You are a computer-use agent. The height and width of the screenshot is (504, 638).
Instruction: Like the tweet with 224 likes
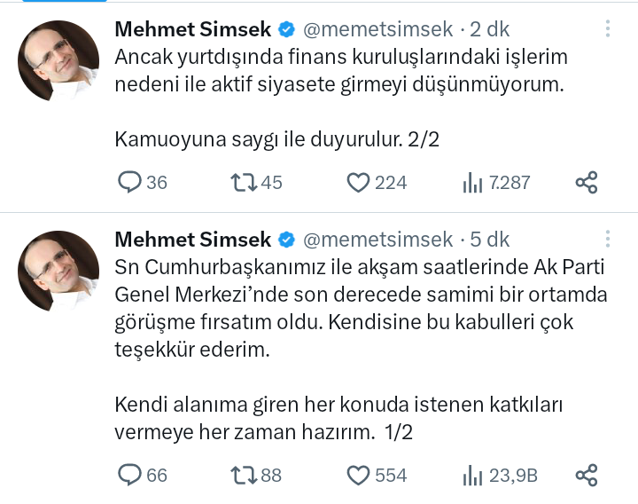click(x=358, y=183)
